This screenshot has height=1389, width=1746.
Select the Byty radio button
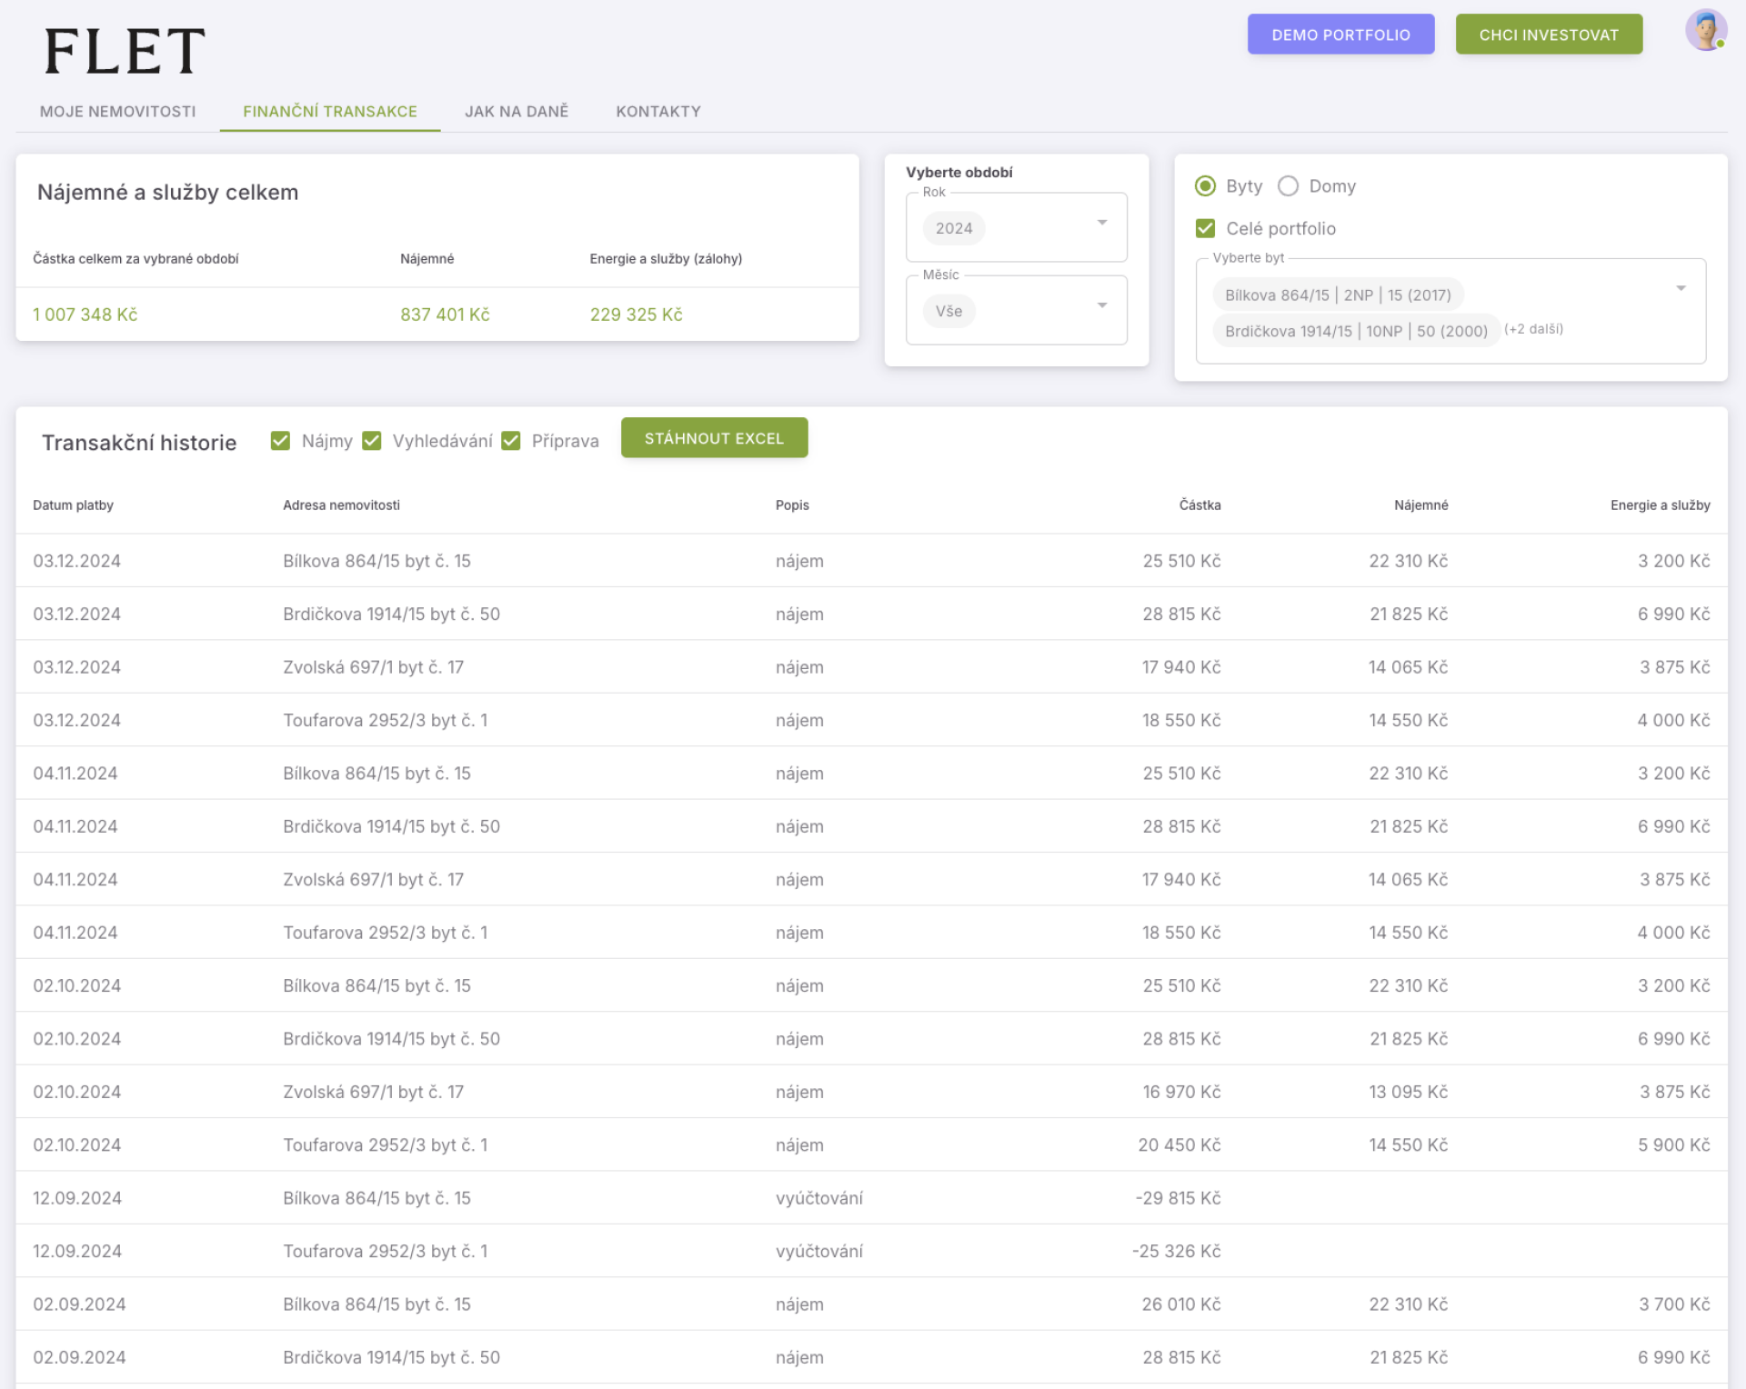pos(1205,186)
